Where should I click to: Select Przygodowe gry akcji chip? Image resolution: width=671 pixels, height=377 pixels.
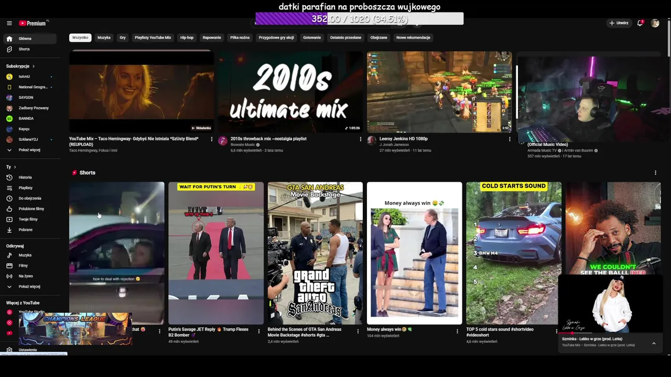click(276, 38)
